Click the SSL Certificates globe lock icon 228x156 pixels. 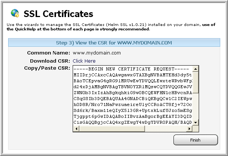pos(15,13)
